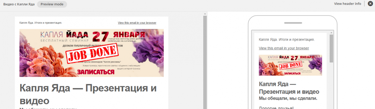Close the preview with the X icon
375x109 pixels.
370,4
